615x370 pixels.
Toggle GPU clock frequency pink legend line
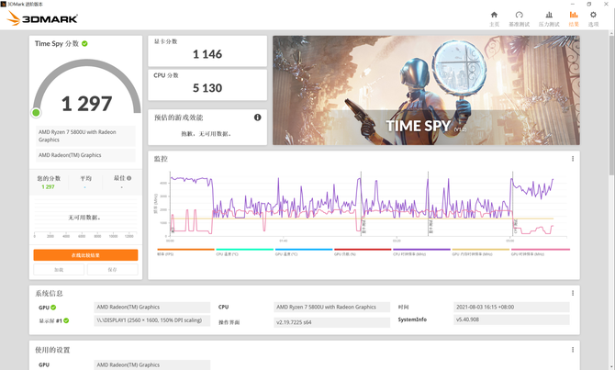point(540,252)
